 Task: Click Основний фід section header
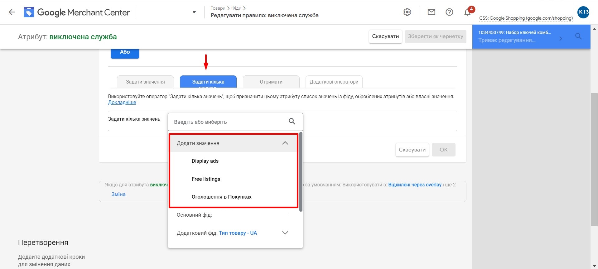click(194, 215)
